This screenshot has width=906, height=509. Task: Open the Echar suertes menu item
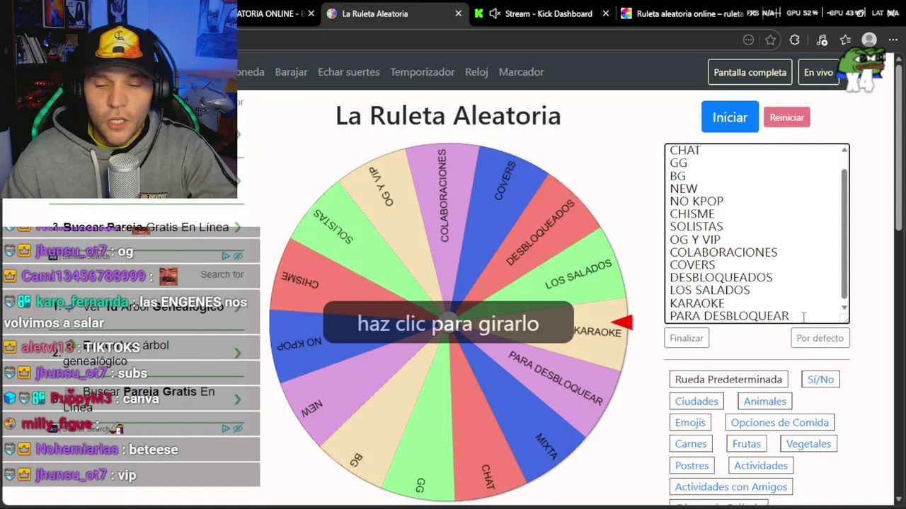[348, 72]
